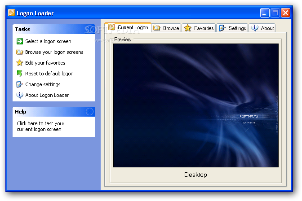Open the Change settings link
302x201 pixels.
[x=43, y=84]
